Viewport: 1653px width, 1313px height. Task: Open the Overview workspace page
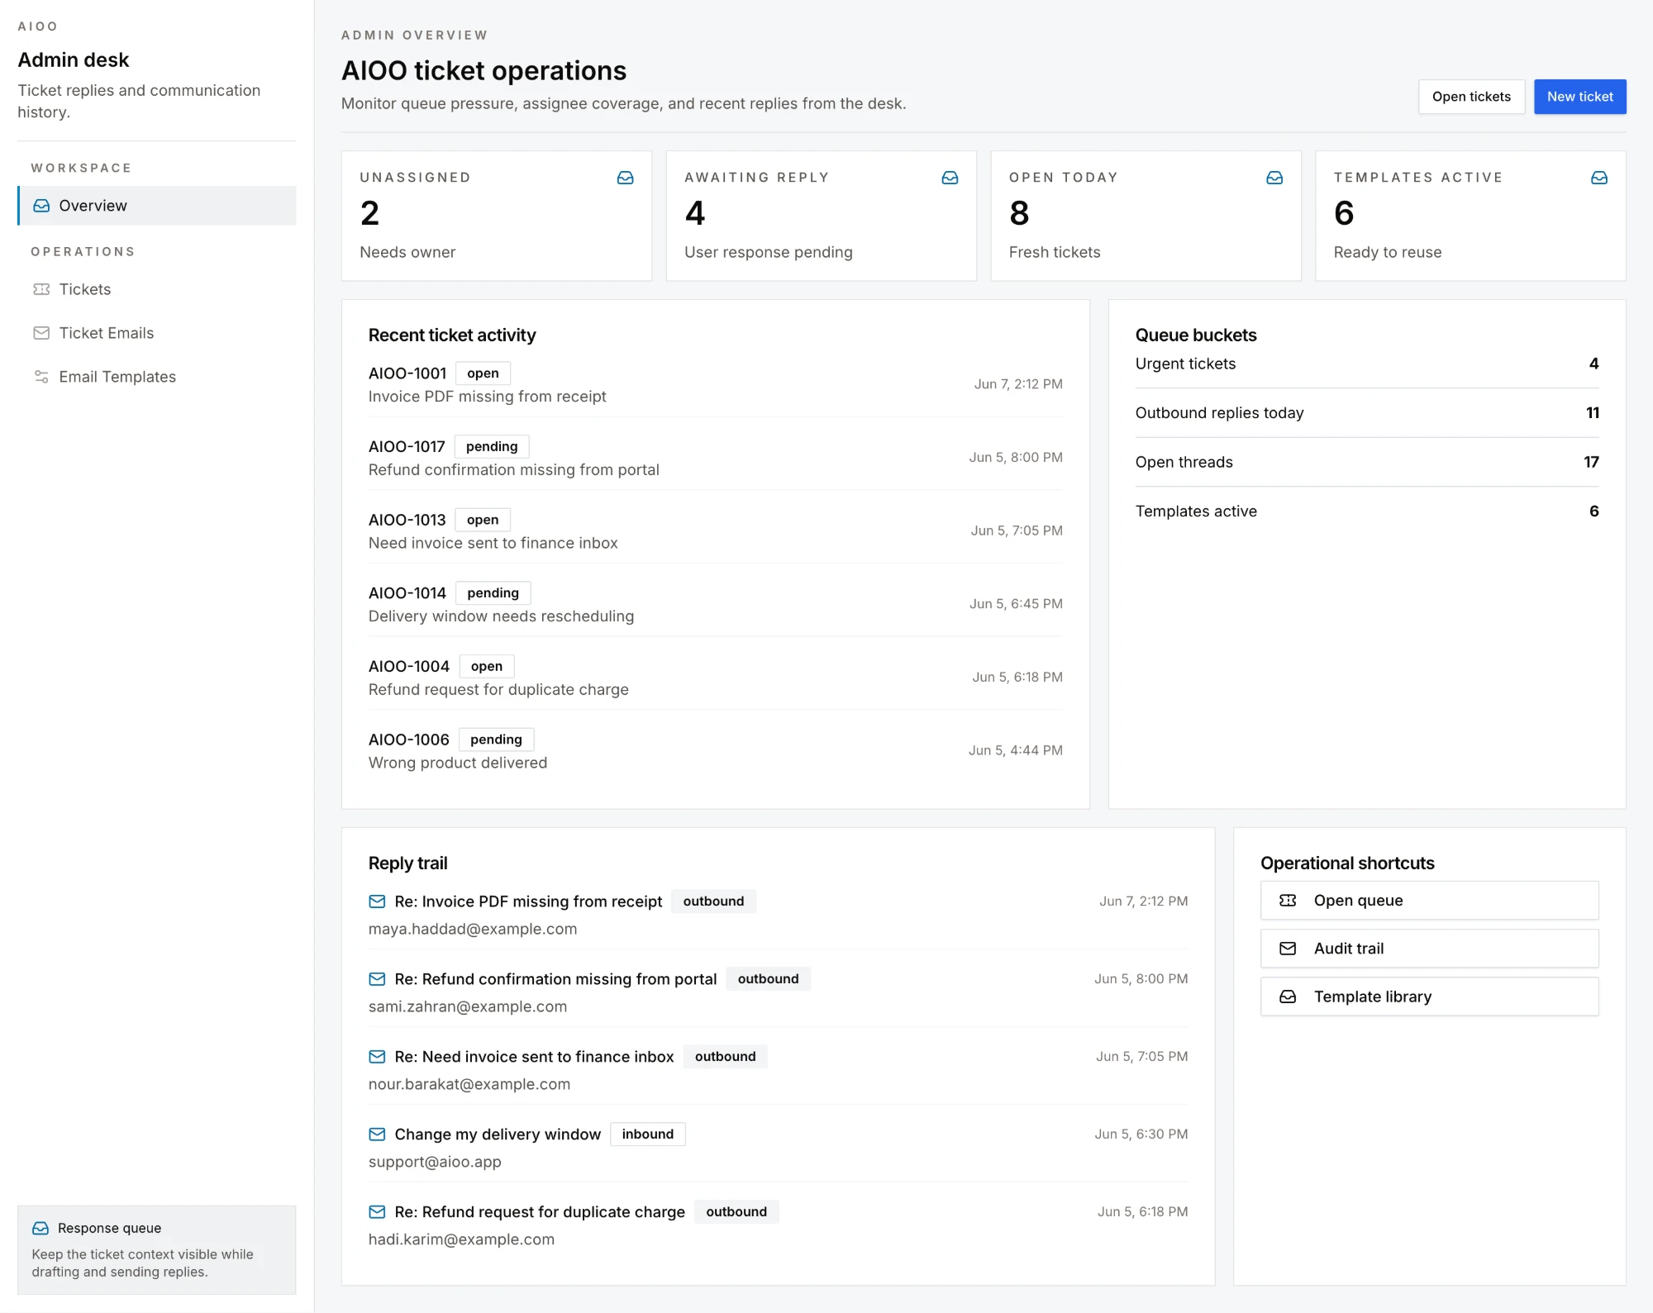(x=157, y=206)
